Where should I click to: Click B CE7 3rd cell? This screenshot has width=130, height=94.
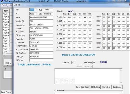(114, 48)
